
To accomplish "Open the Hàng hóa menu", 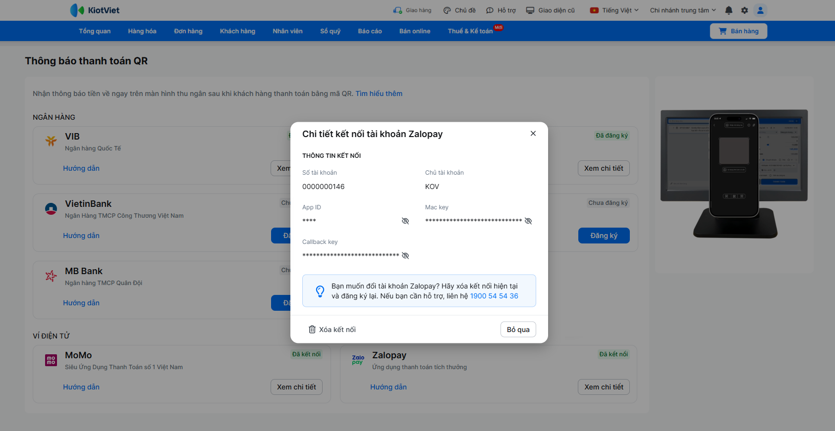I will tap(142, 31).
